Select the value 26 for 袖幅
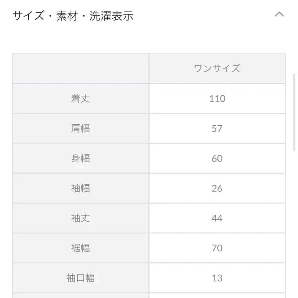This screenshot has width=298, height=298. [217, 188]
